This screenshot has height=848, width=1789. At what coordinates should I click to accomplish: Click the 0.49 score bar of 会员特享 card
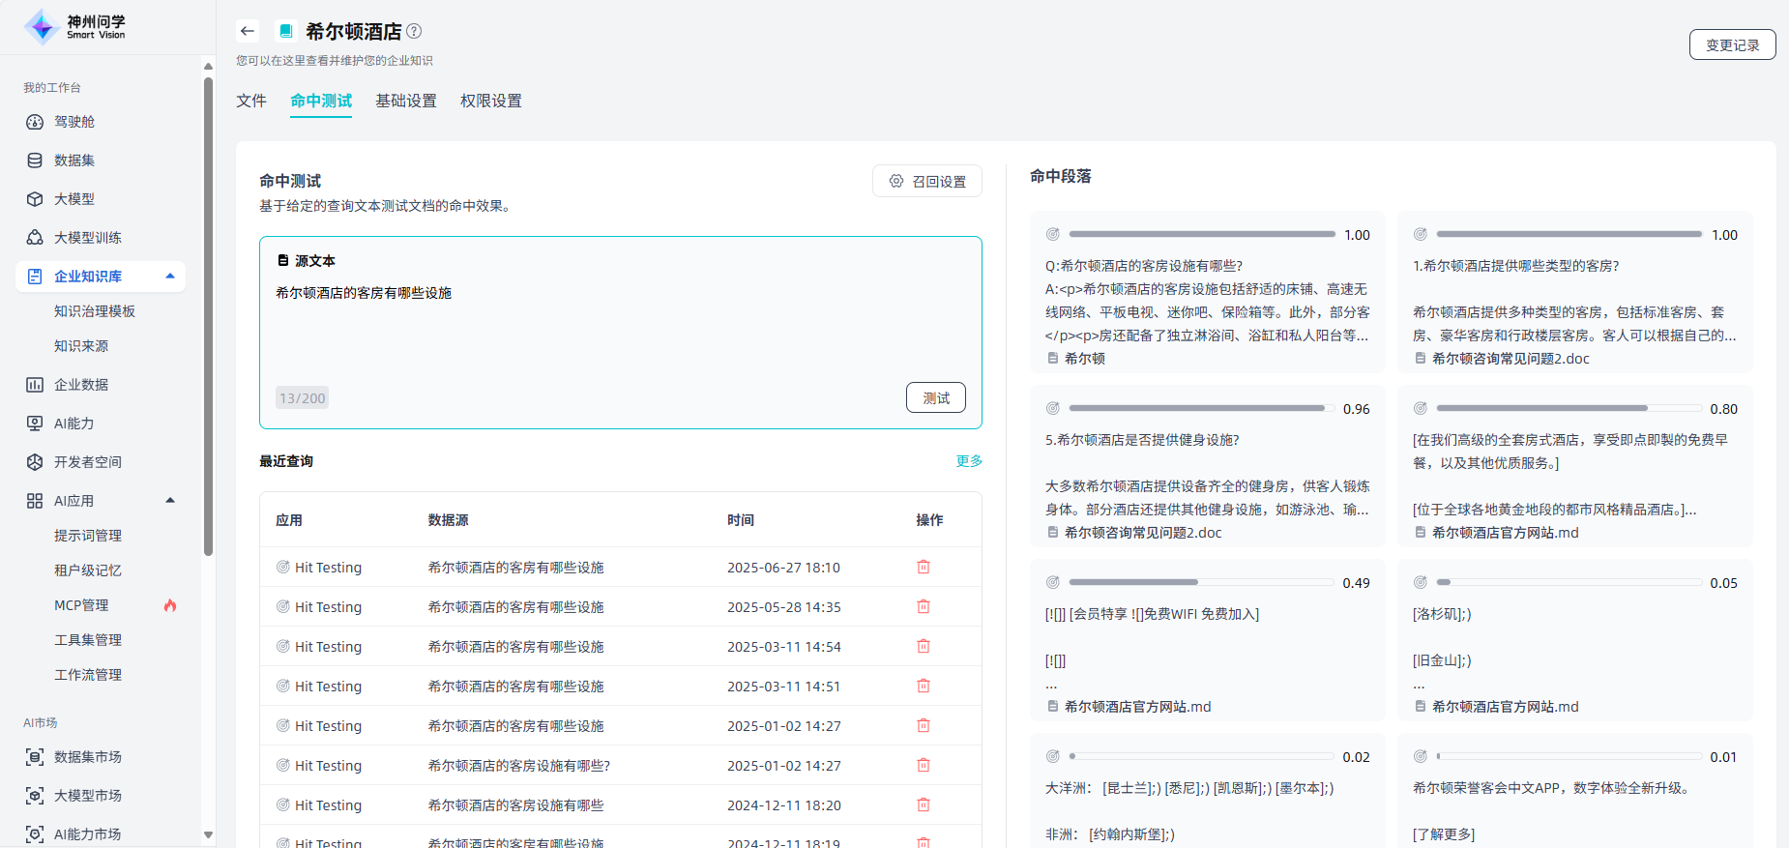[1202, 583]
